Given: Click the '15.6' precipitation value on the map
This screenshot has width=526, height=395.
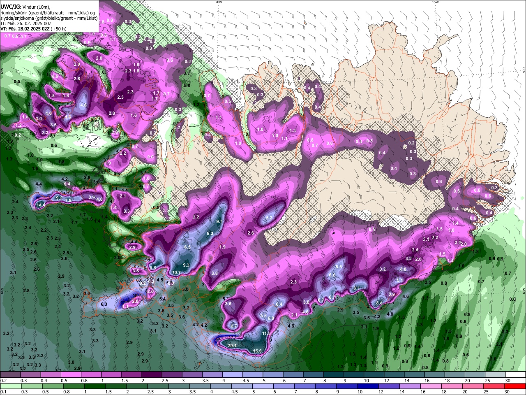Looking at the screenshot, I should pos(257,351).
